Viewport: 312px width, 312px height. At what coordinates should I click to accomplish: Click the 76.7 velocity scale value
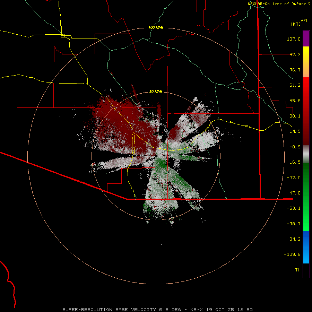pos(295,70)
